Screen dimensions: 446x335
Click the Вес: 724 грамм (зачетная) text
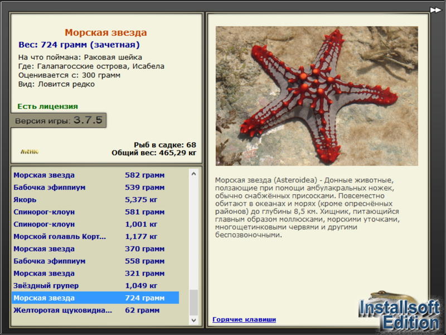tap(79, 45)
